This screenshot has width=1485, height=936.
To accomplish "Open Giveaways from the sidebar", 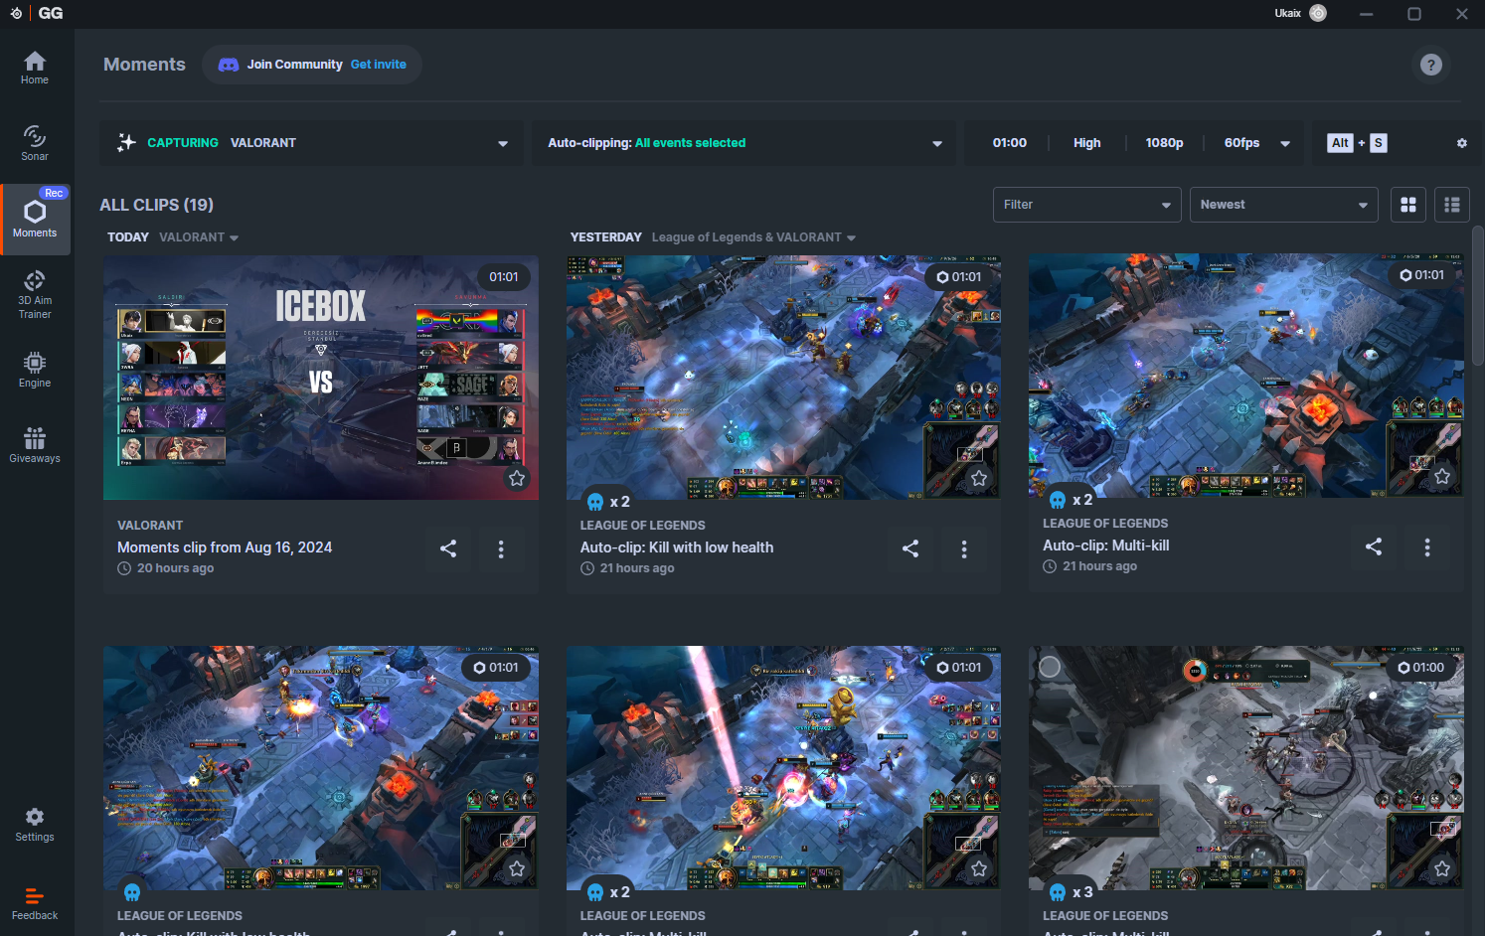I will 35,445.
